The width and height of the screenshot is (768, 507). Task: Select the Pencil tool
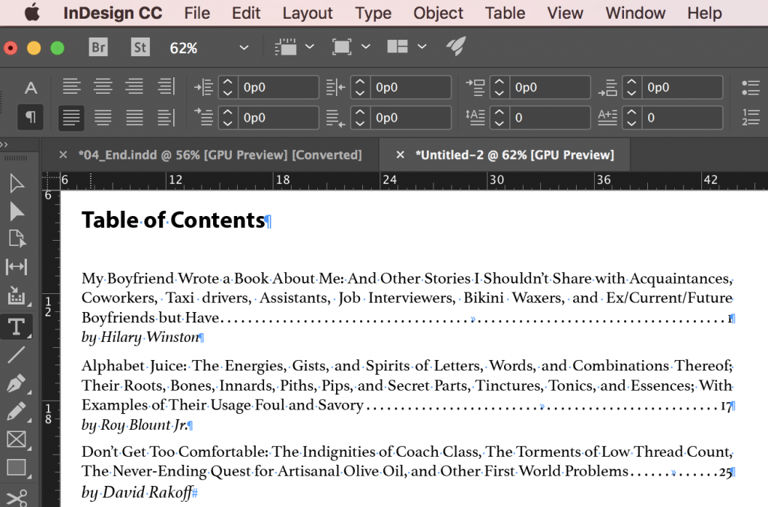[x=16, y=412]
